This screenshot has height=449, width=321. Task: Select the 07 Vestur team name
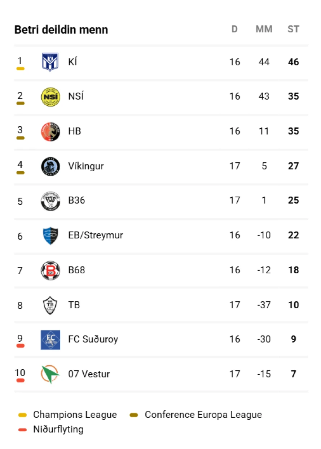pos(89,374)
